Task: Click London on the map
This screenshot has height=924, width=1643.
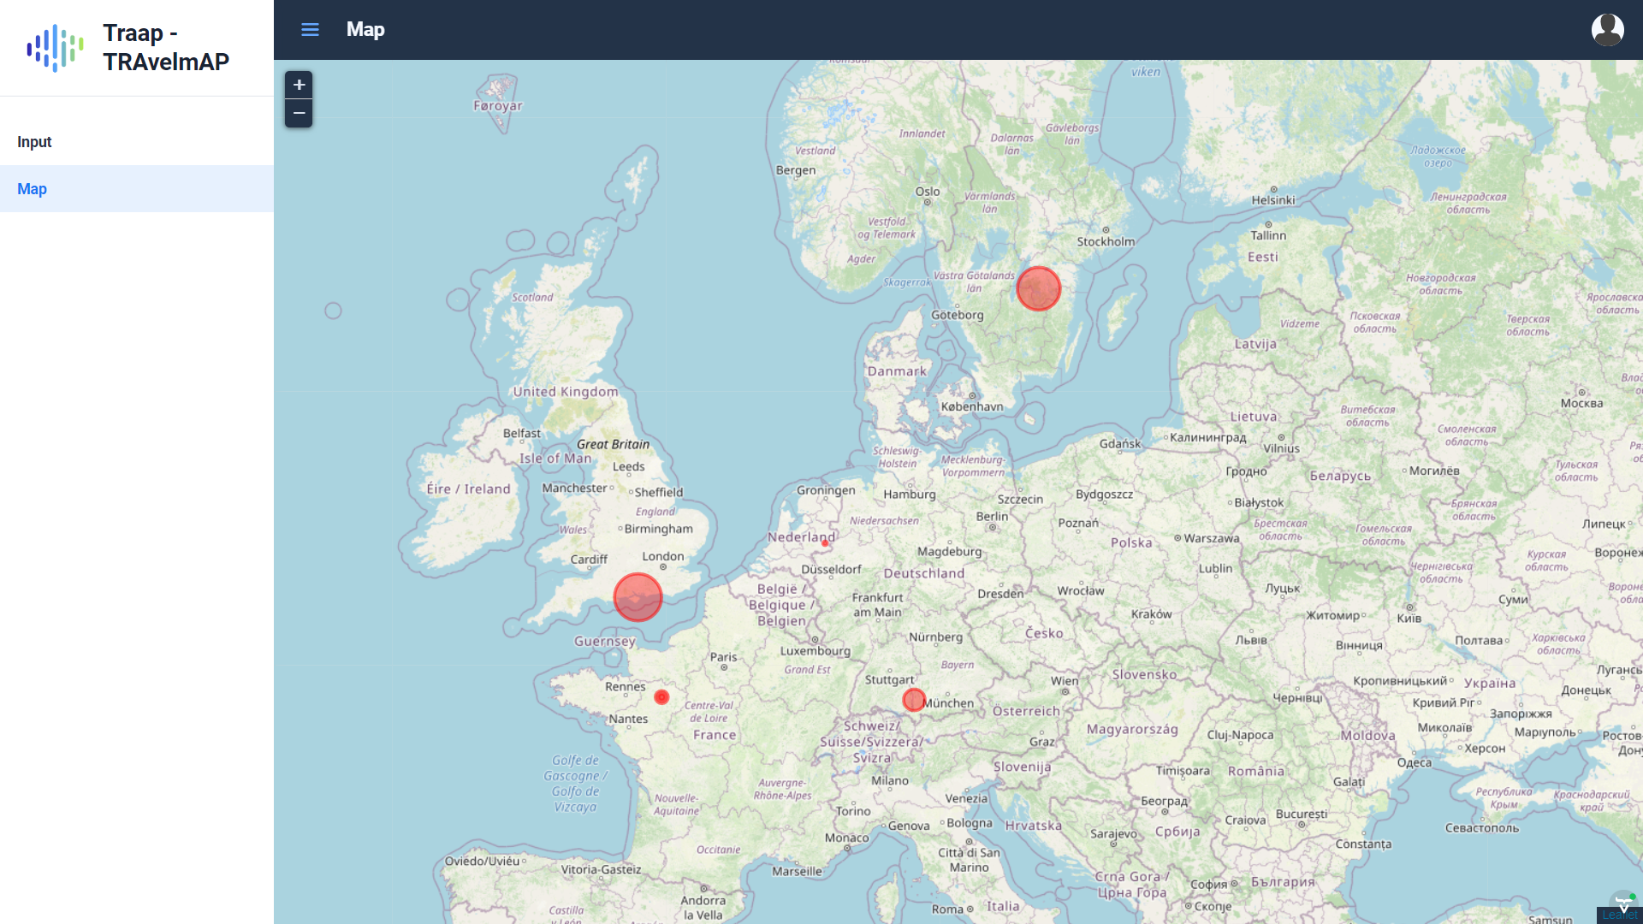Action: pyautogui.click(x=663, y=557)
